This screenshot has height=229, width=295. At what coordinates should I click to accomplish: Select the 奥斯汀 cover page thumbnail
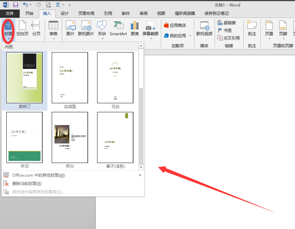click(24, 78)
